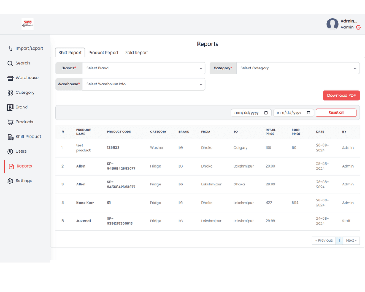Screen dimensions: 365x292
Task: Click the SOLD PRICE column header
Action: click(296, 132)
